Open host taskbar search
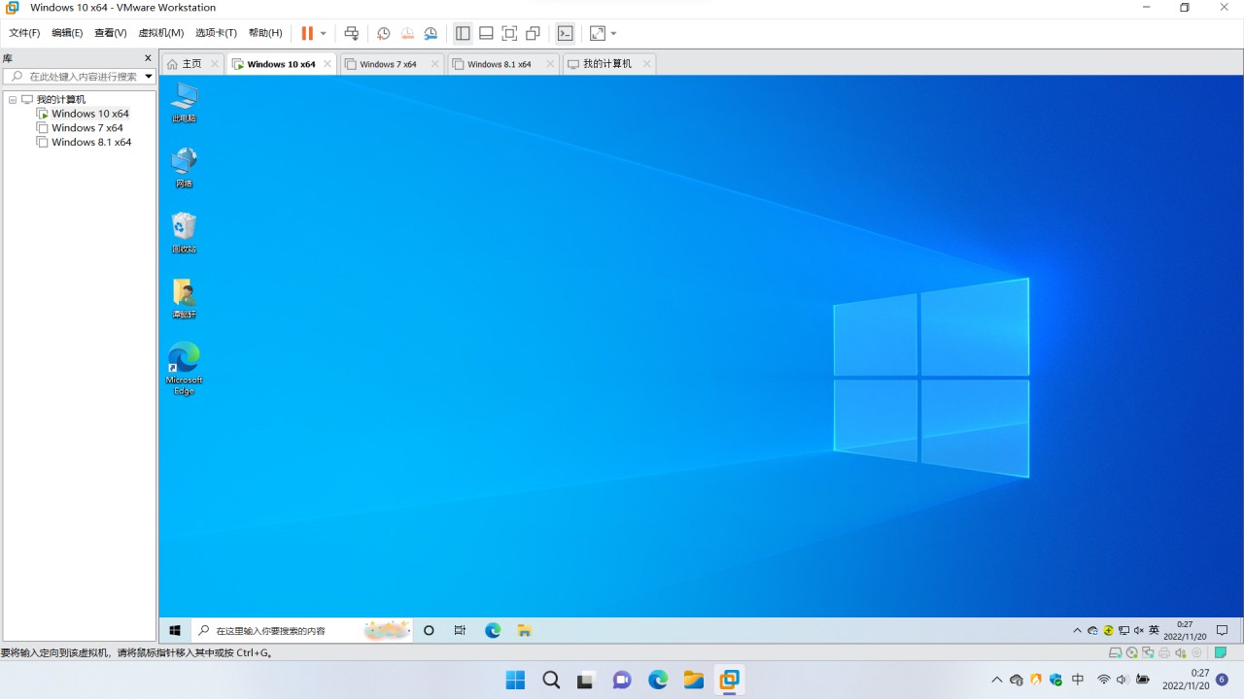 pyautogui.click(x=551, y=680)
